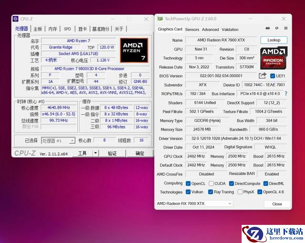Click the Shaders 6144 Unified value
Screen dimensions: 305x243
(205, 102)
